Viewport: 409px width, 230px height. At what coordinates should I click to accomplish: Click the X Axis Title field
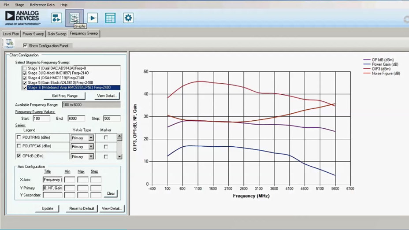pyautogui.click(x=52, y=180)
